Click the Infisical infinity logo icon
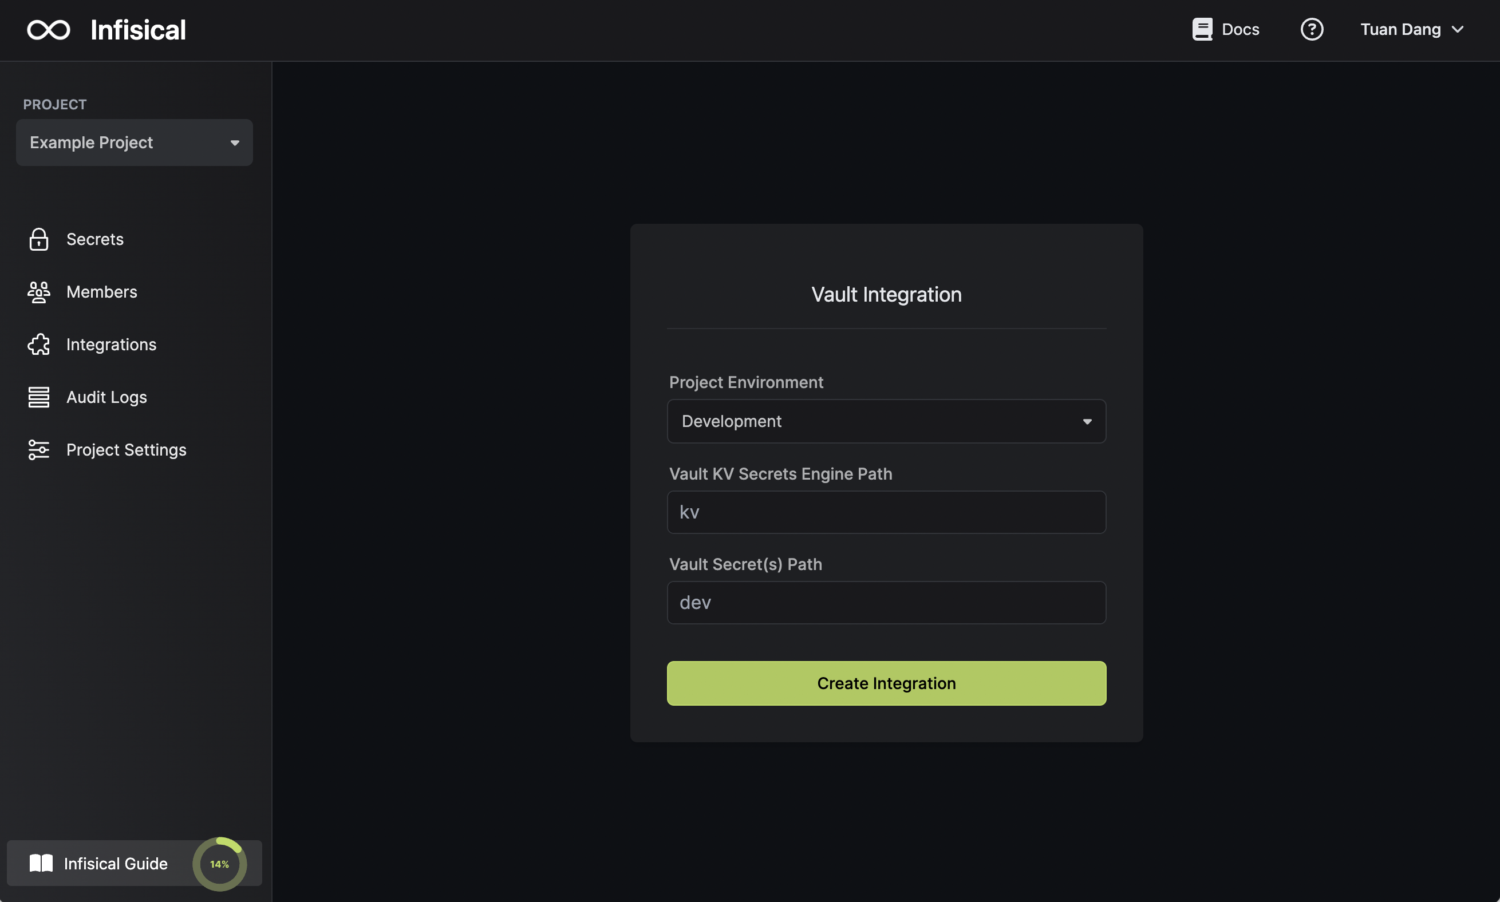Screen dimensions: 1500x902 click(x=49, y=30)
